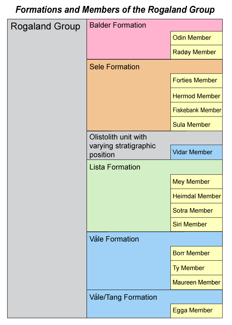The height and width of the screenshot is (325, 232).
Task: Click the Radøy Member cell
Action: [197, 52]
